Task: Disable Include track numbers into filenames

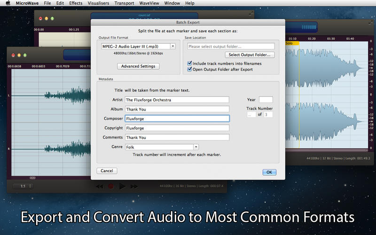Action: 189,63
